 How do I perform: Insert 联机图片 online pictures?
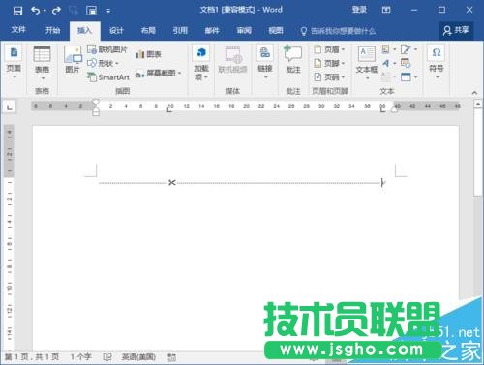click(x=107, y=49)
